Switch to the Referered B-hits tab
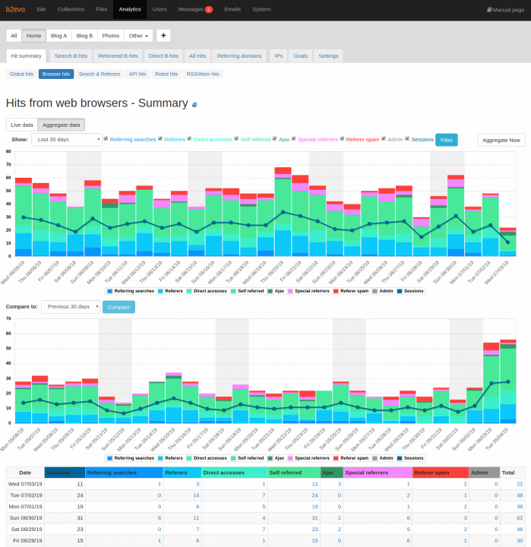This screenshot has height=547, width=531. click(118, 55)
